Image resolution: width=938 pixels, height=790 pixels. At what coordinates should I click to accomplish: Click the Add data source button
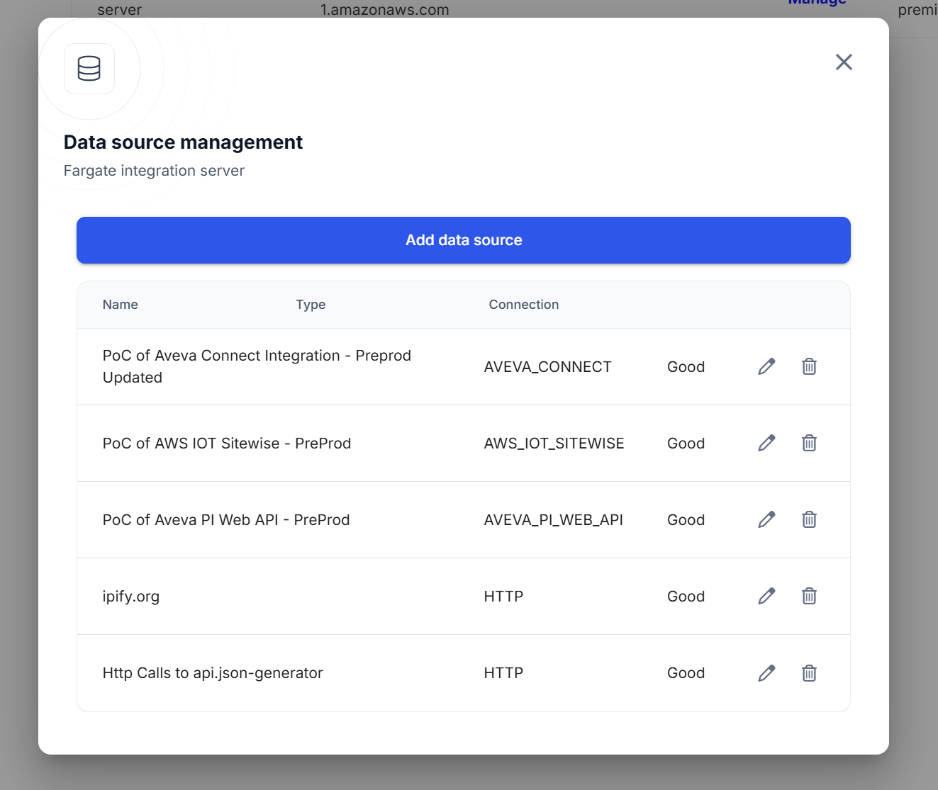tap(463, 240)
